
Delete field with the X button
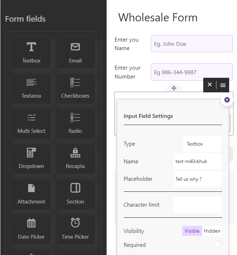pyautogui.click(x=210, y=85)
